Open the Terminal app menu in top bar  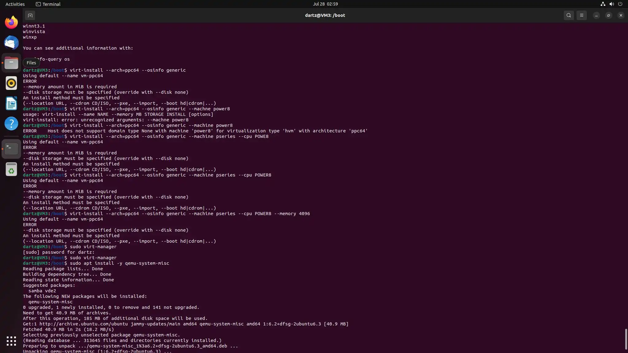click(48, 4)
